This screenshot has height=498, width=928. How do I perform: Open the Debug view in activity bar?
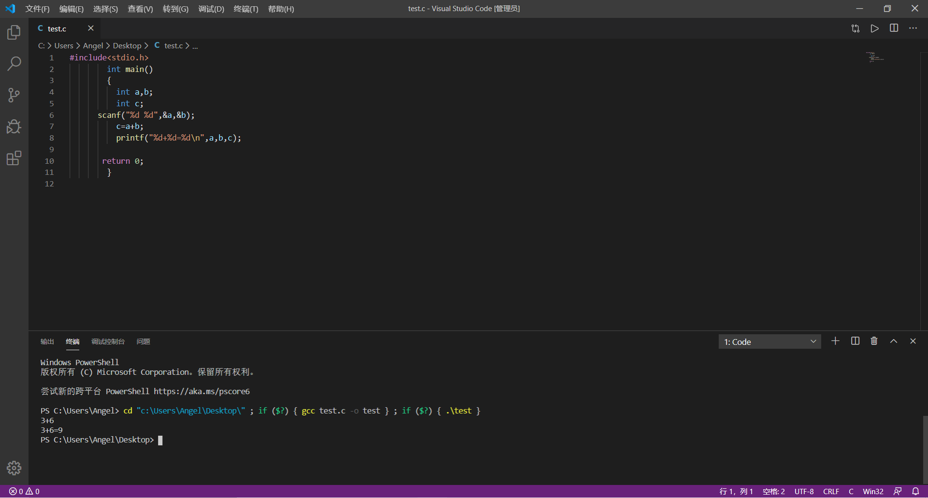(14, 127)
